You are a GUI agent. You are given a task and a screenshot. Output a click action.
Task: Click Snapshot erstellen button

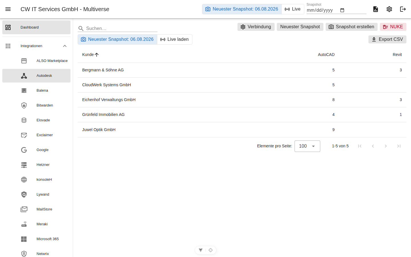tap(352, 27)
